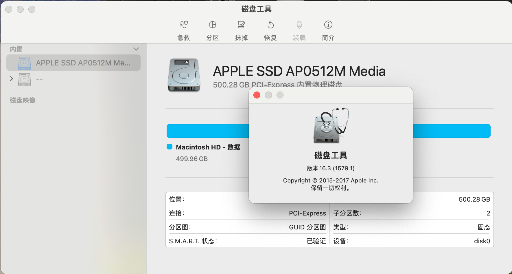Click the large hard drive icon in header

click(x=184, y=75)
